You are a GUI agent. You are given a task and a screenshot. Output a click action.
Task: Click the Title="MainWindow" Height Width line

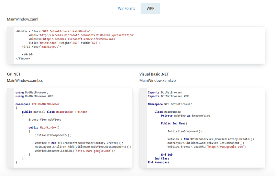pos(64,43)
